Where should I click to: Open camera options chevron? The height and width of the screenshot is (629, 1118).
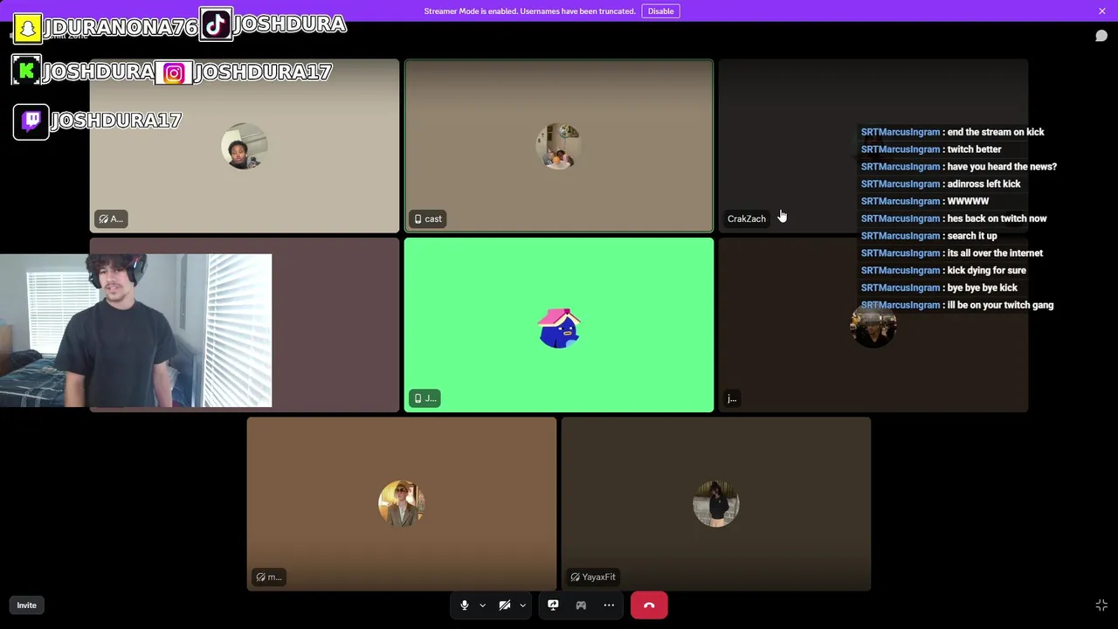pyautogui.click(x=522, y=605)
